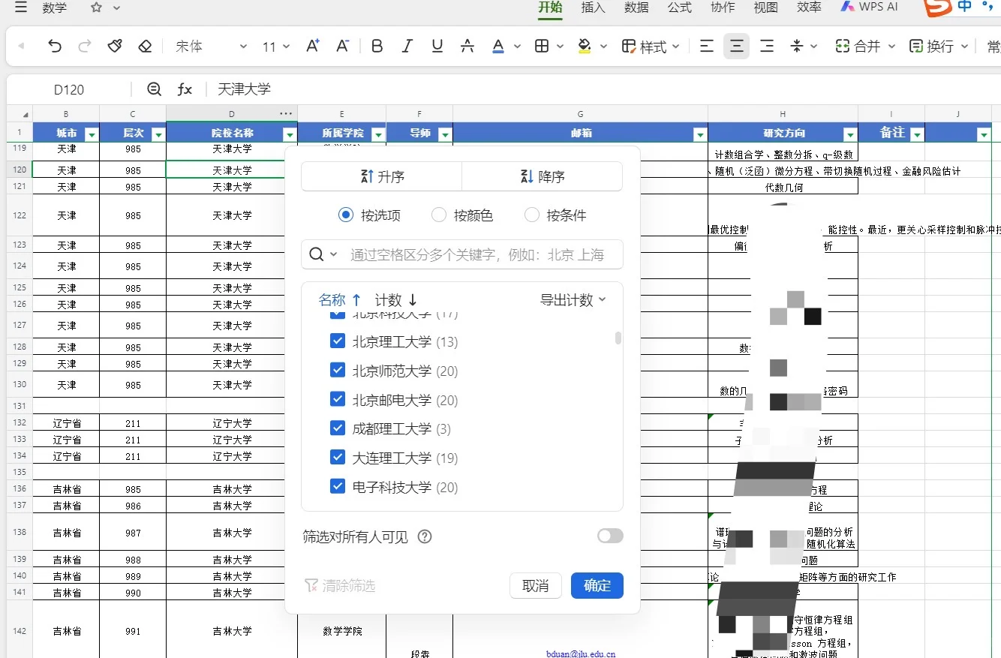Viewport: 1001px width, 658px height.
Task: Select the 按条件 radio option
Action: [x=532, y=215]
